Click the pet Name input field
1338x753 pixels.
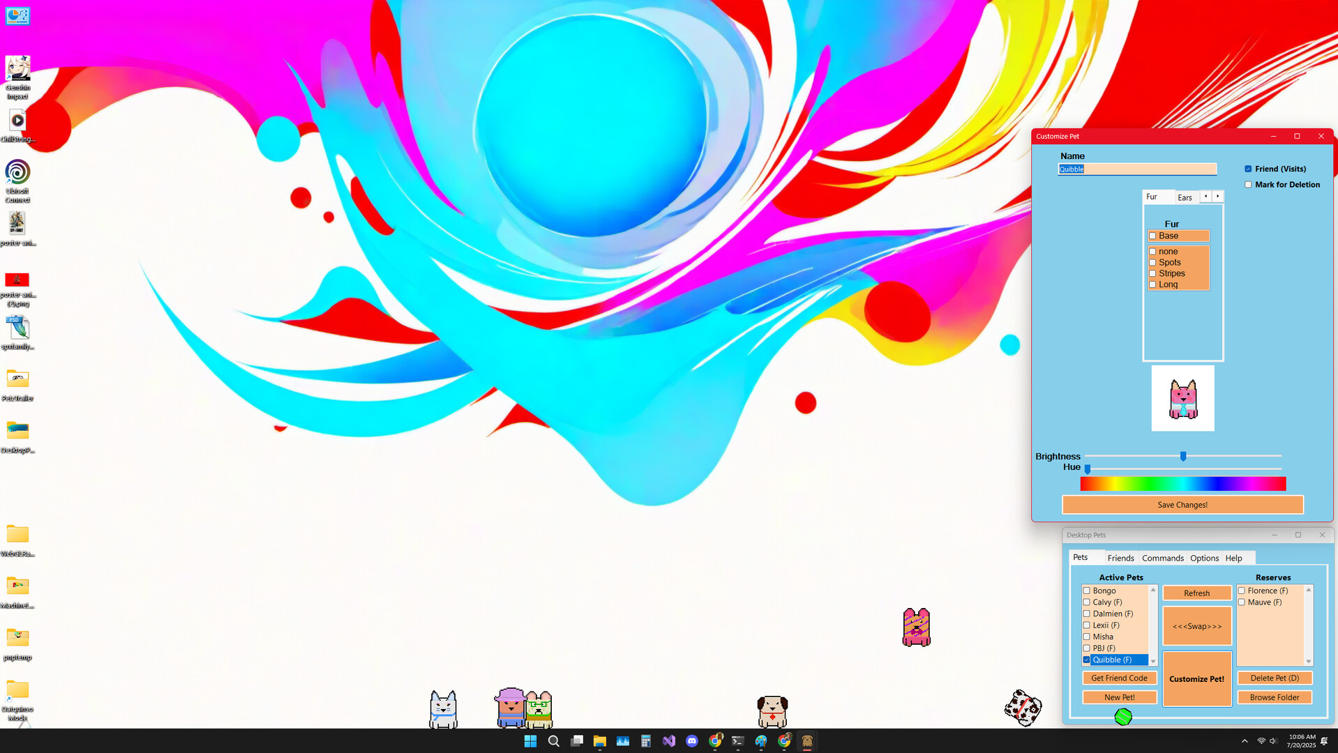pos(1138,169)
